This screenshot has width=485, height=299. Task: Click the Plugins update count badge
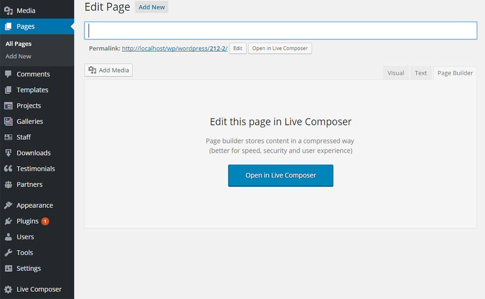point(45,221)
